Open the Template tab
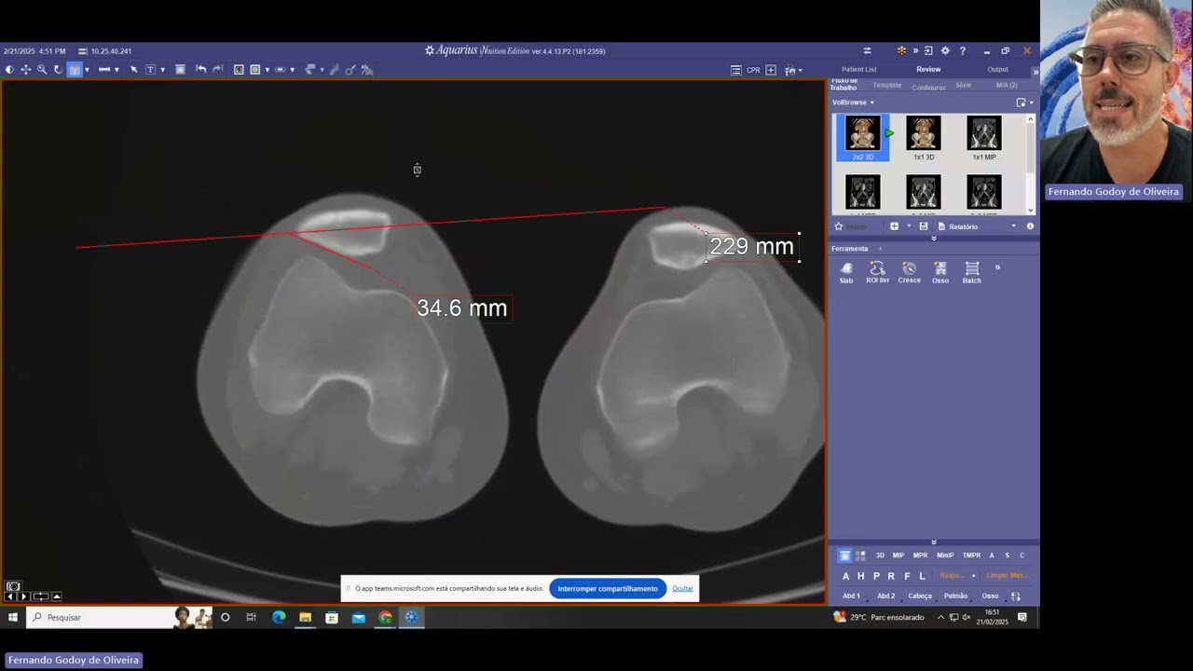The image size is (1193, 671). pyautogui.click(x=886, y=86)
